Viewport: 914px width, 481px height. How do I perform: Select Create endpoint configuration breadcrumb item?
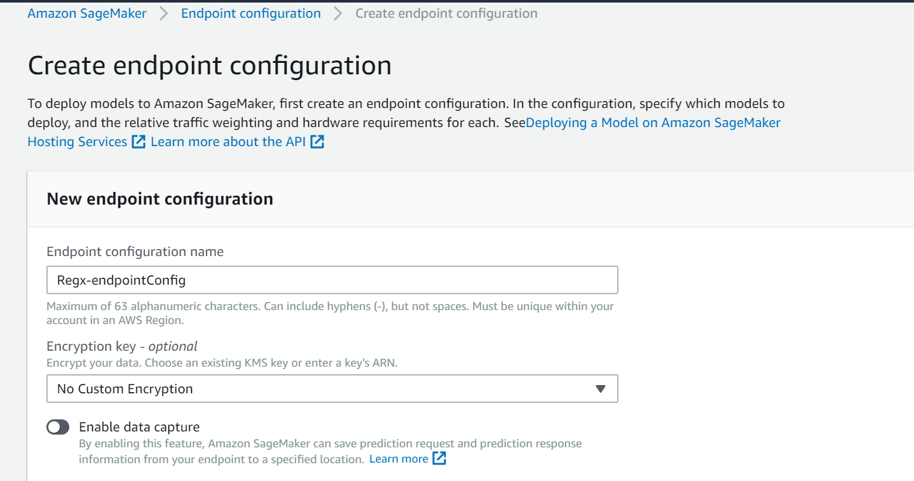point(446,13)
